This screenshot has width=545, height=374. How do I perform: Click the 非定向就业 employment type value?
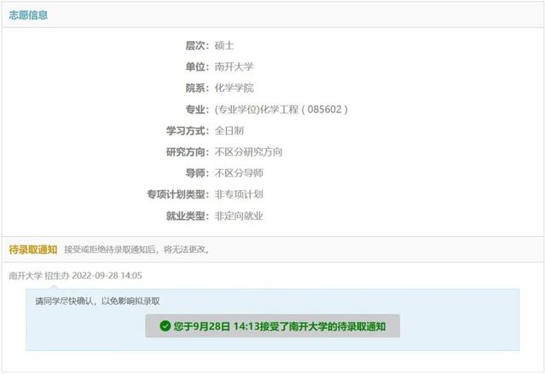[x=239, y=216]
